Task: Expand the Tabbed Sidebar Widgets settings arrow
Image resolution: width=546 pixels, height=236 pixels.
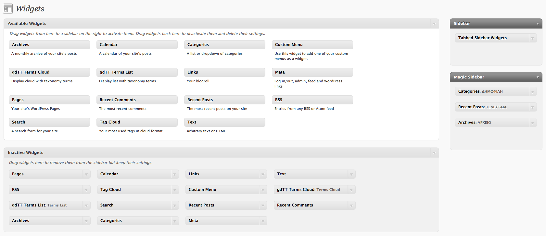Action: pos(532,38)
